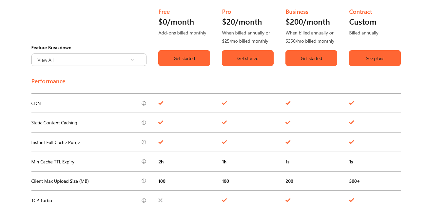Viewport: 427px width, 210px height.
Task: Click the chevron arrow on the View All selector
Action: (132, 60)
